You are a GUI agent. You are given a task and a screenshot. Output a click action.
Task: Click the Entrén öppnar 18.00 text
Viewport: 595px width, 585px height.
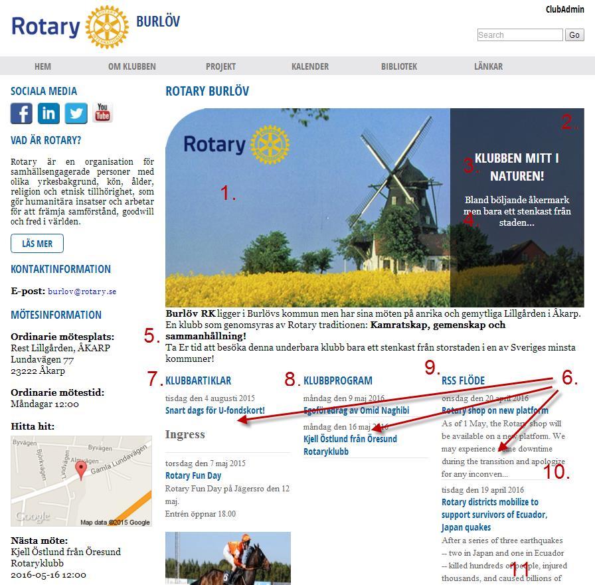pos(201,514)
